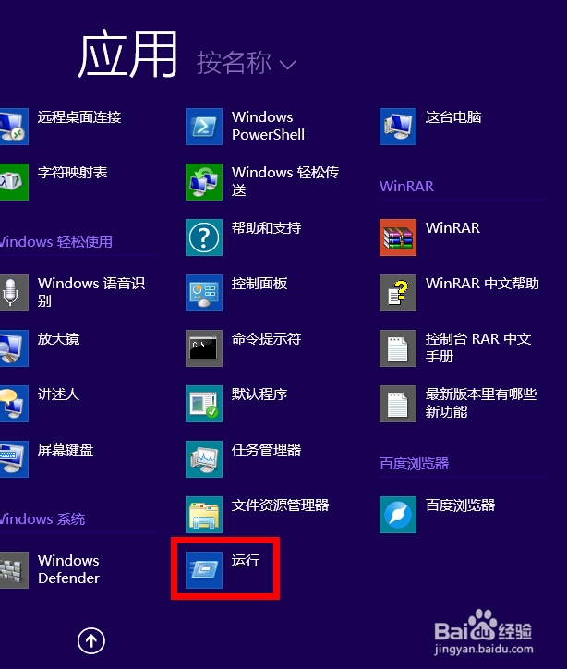Screen dimensions: 567x669
Task: Click the 屏幕键盘 text label
Action: [x=66, y=449]
